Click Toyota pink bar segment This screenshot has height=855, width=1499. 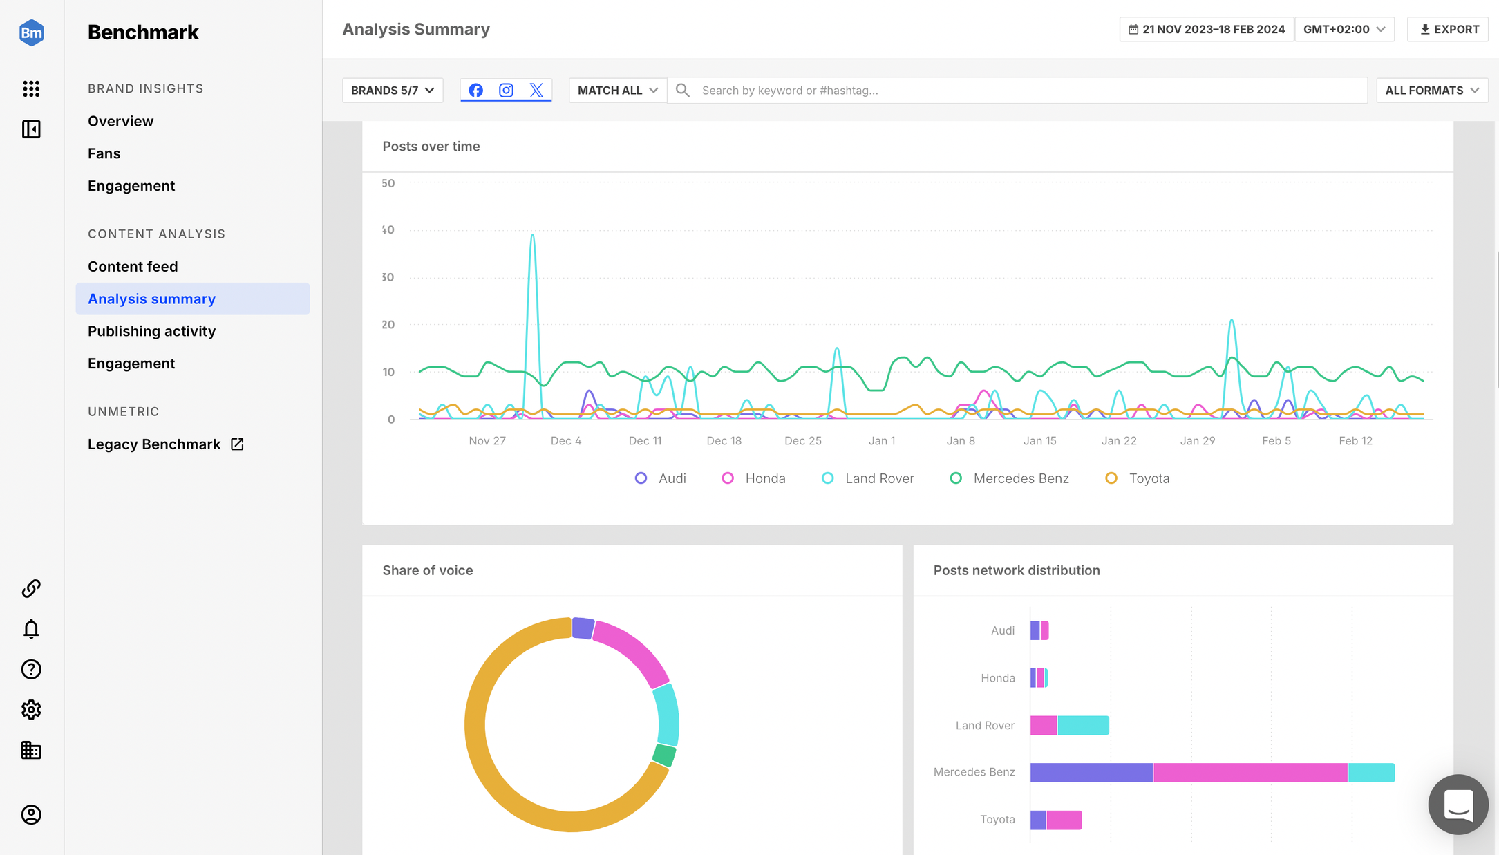coord(1064,820)
